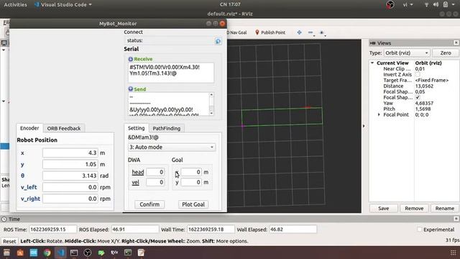460x259 pixels.
Task: Click the DWA head input field
Action: pos(155,172)
